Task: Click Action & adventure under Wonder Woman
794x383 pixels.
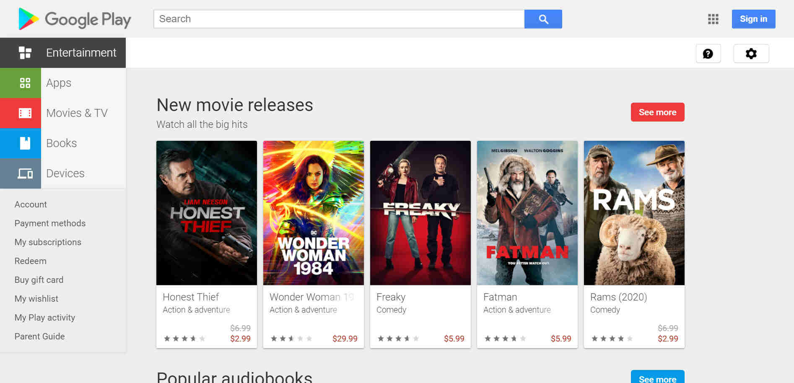Action: [x=303, y=310]
